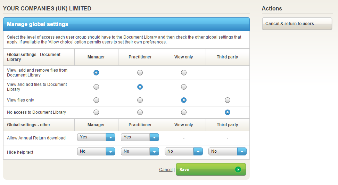Click Cancel & return to users
The height and width of the screenshot is (185, 338).
pos(297,24)
